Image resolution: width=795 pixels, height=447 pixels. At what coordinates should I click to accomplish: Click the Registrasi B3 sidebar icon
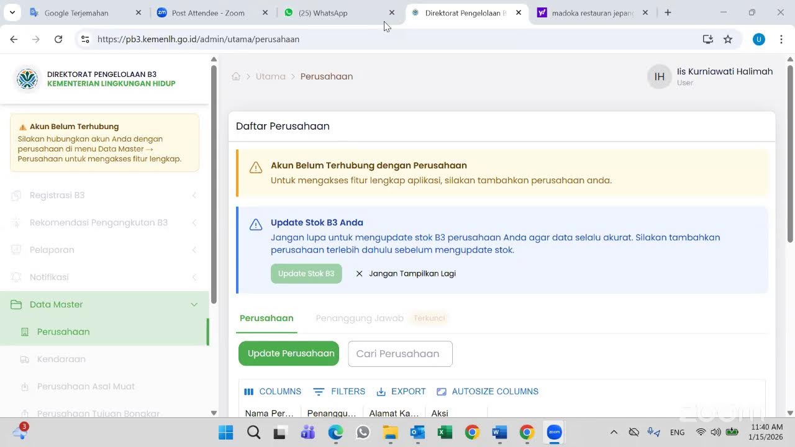coord(17,196)
